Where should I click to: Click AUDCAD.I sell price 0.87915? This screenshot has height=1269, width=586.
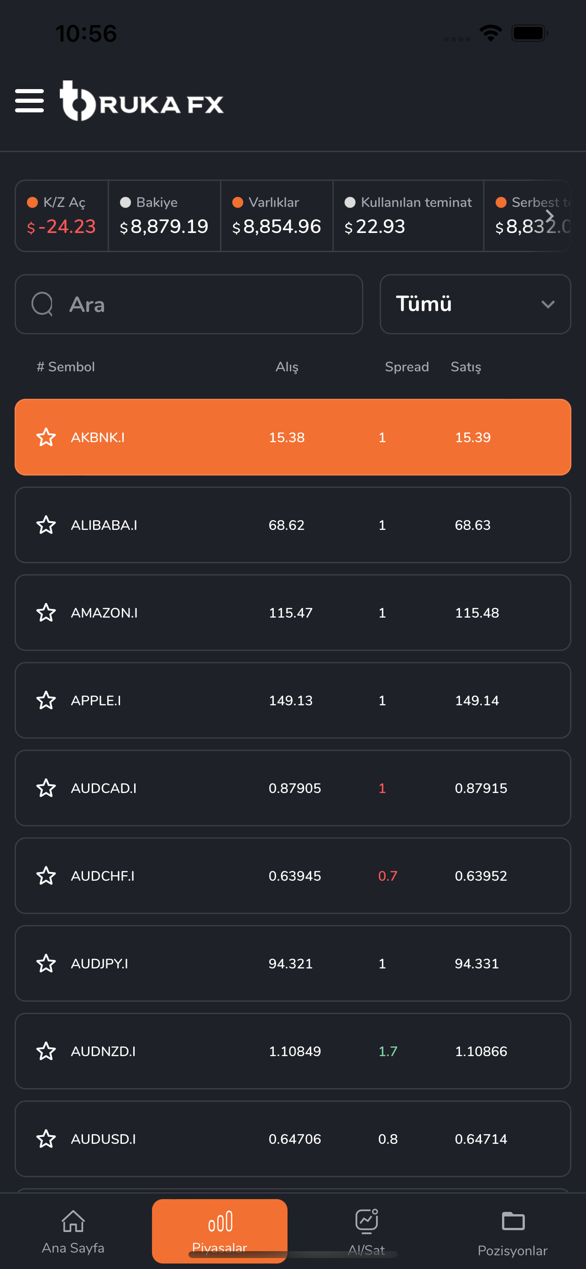click(x=481, y=788)
